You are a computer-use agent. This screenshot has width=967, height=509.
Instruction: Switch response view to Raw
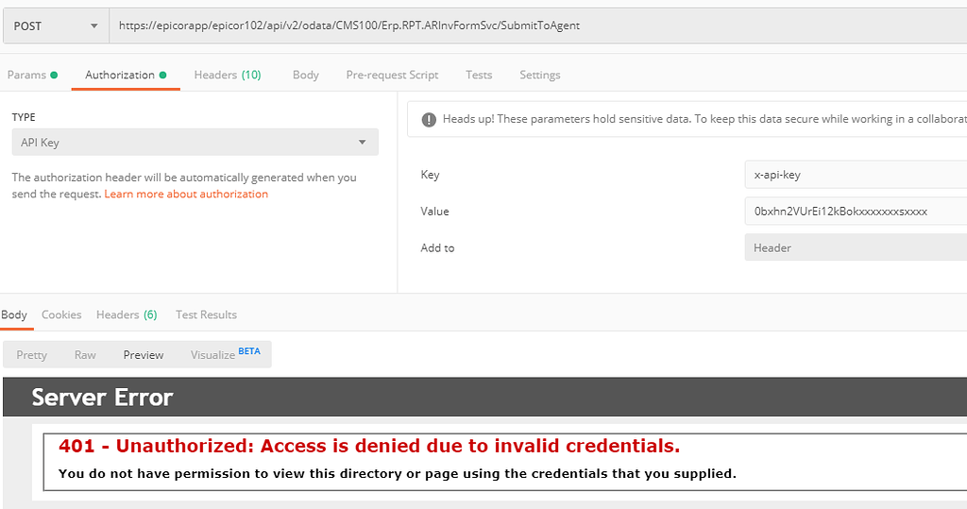(85, 355)
